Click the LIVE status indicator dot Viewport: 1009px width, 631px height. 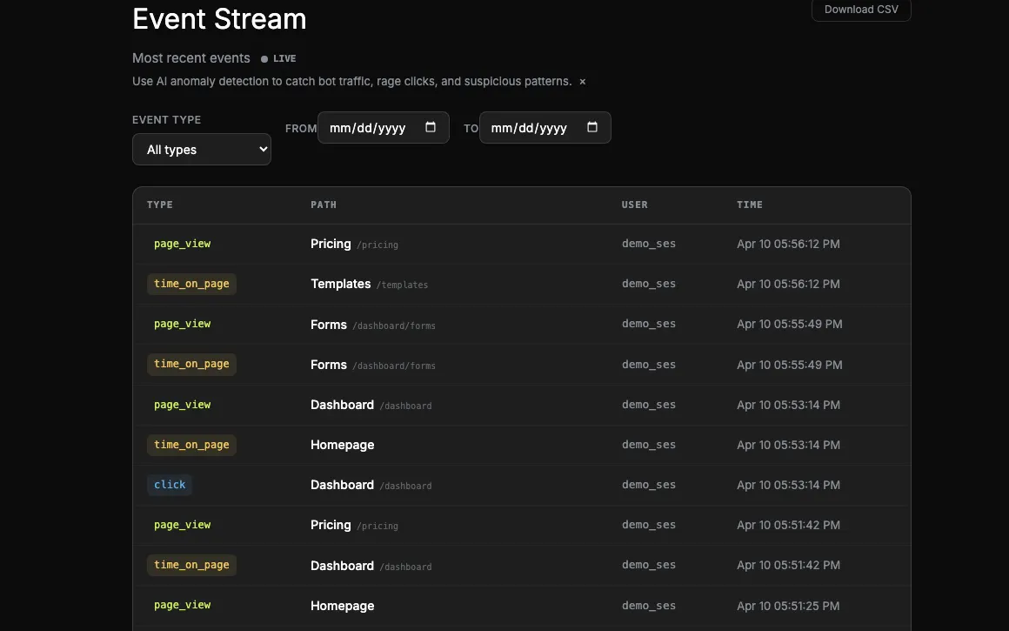(264, 58)
